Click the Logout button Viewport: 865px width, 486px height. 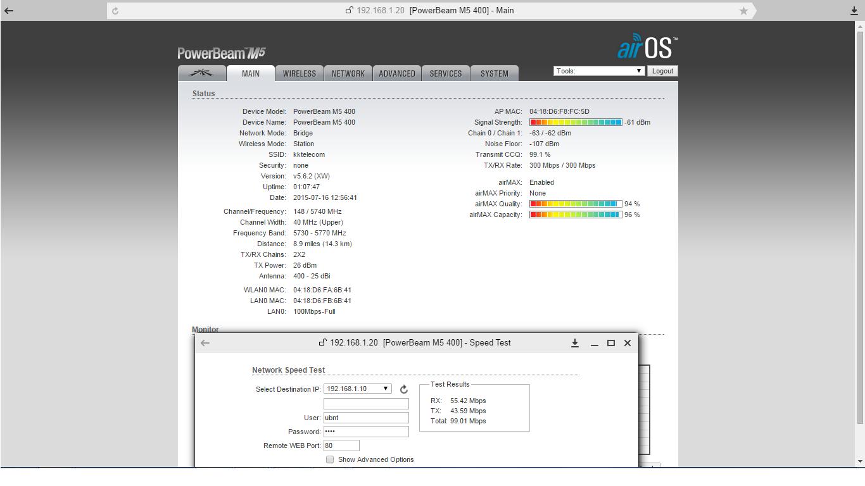[662, 71]
